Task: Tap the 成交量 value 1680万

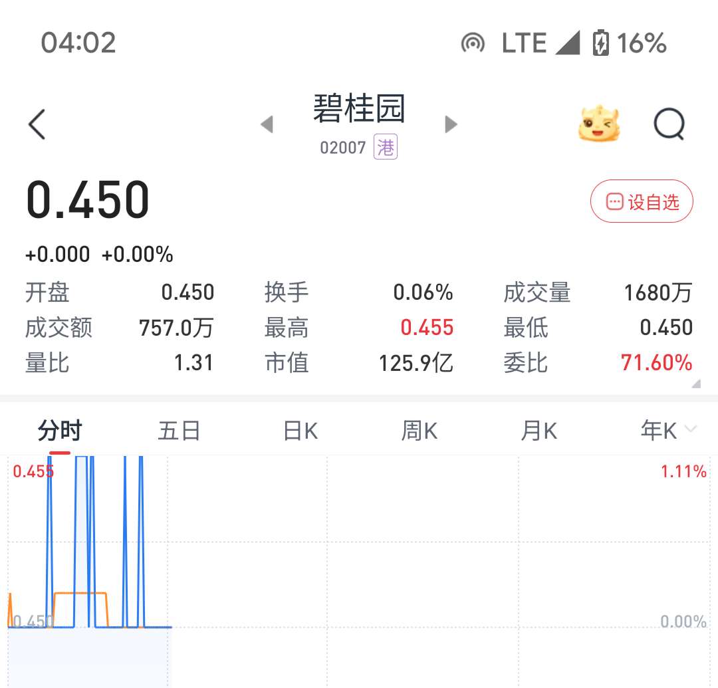Action: [658, 293]
